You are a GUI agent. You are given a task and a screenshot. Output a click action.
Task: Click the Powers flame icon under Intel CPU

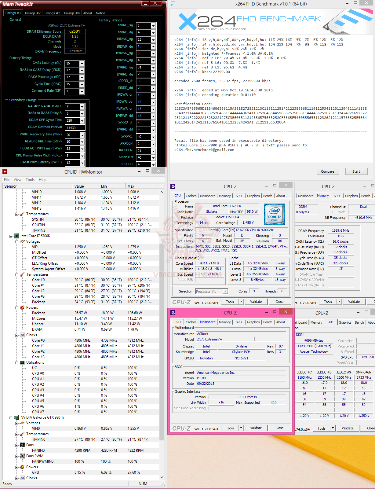pyautogui.click(x=22, y=307)
